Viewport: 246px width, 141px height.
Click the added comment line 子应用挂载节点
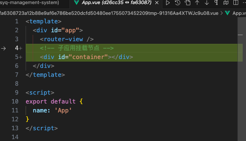point(77,48)
